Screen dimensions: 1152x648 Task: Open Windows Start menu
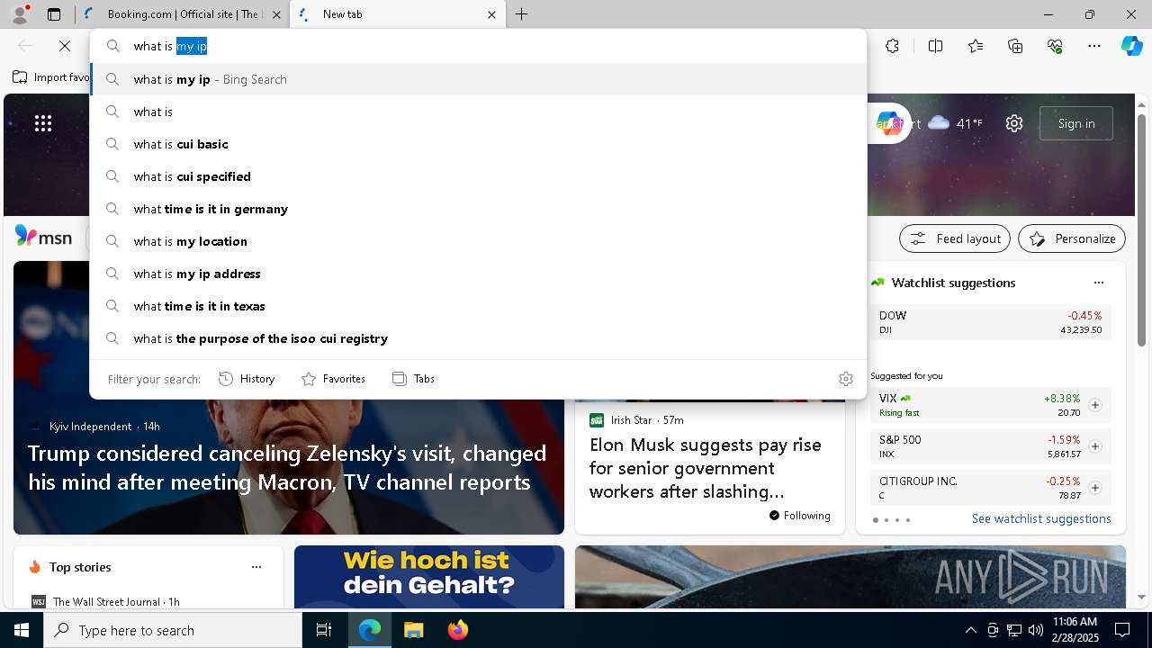pos(22,630)
